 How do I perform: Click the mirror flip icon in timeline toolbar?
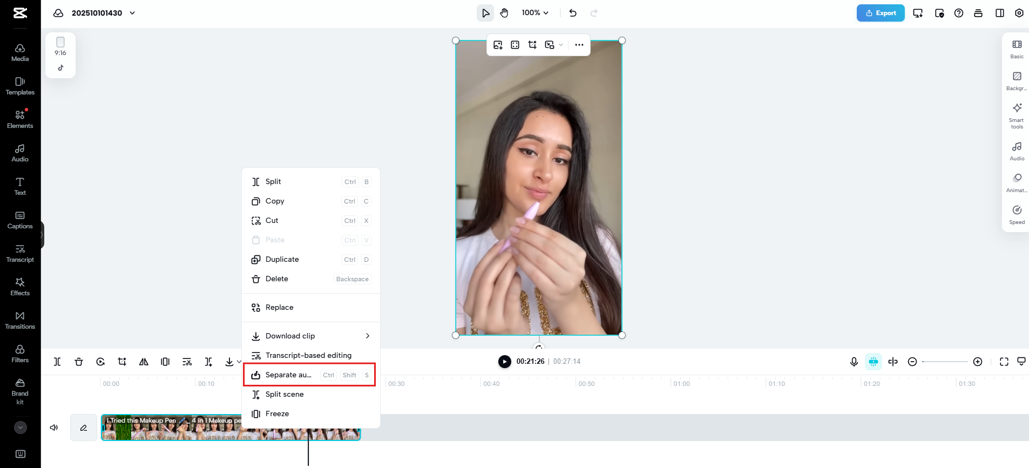point(144,362)
